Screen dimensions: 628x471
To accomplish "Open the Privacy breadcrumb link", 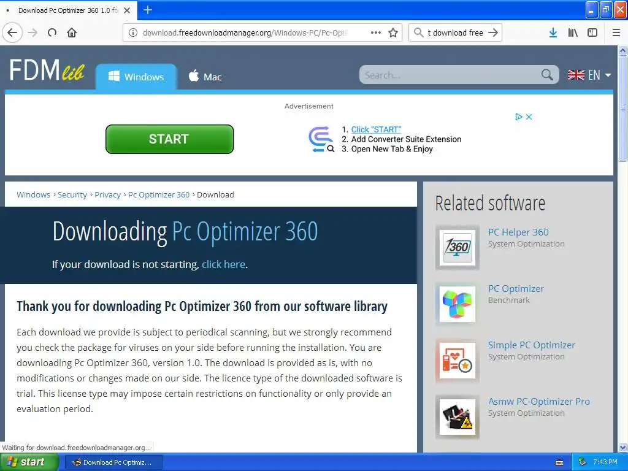I will pyautogui.click(x=107, y=194).
